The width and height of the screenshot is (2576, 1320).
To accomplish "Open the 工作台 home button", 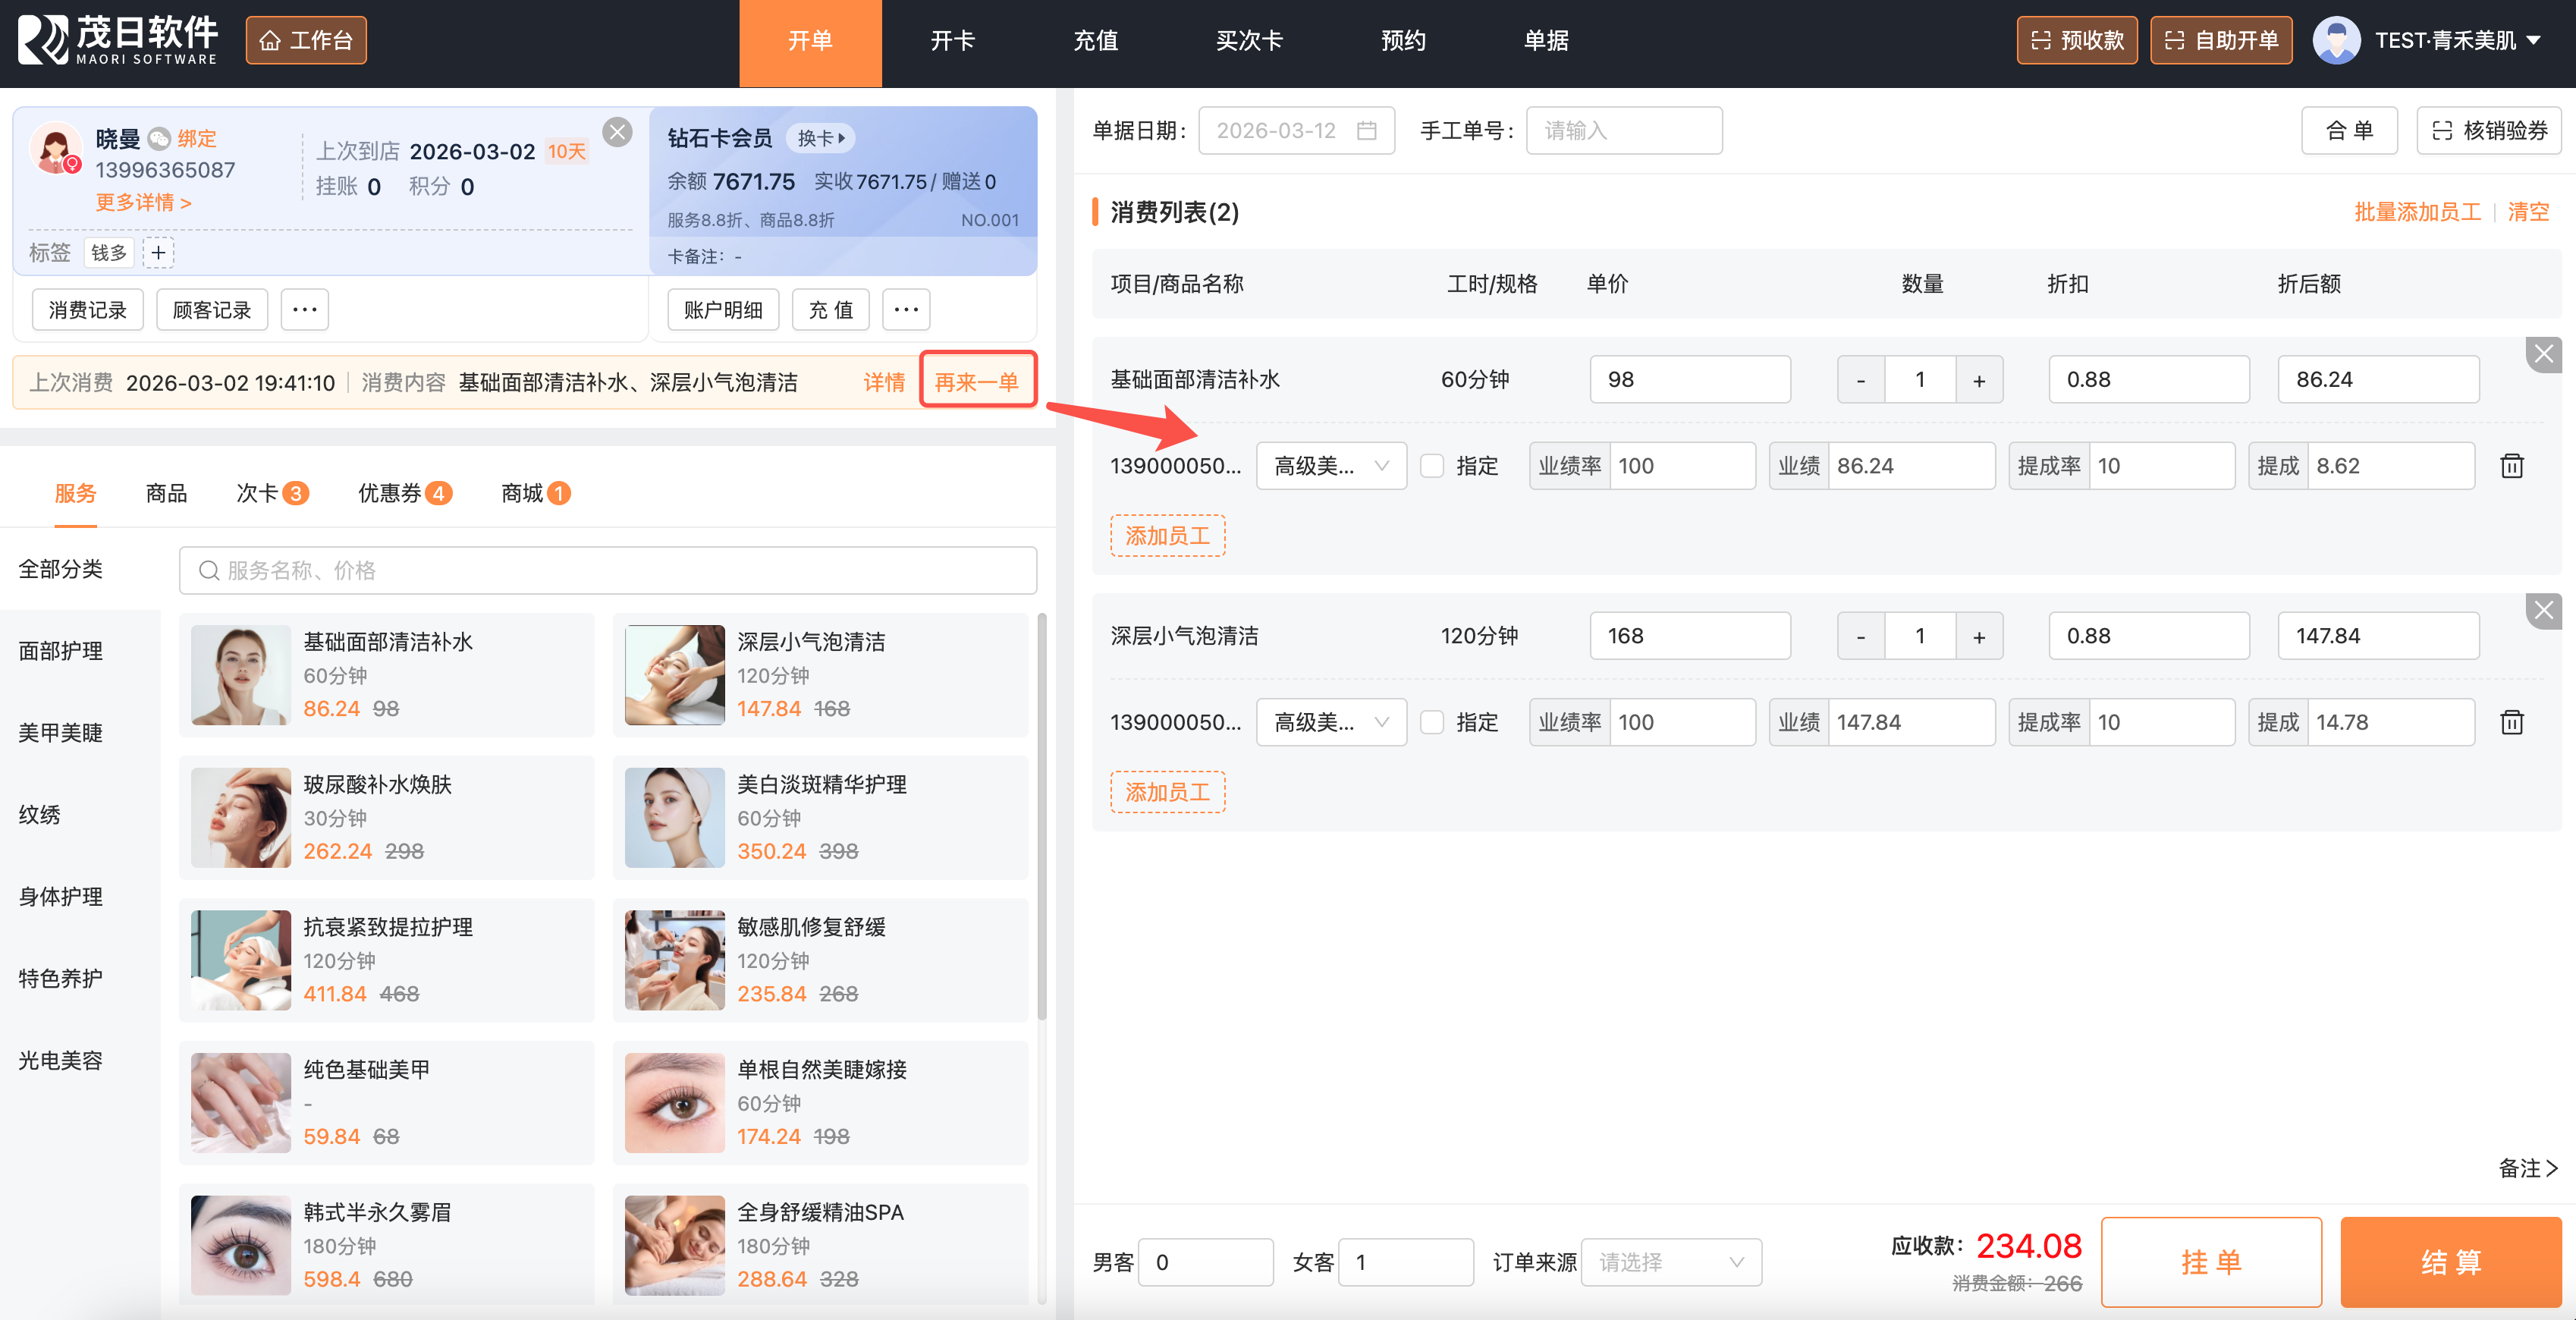I will (306, 40).
